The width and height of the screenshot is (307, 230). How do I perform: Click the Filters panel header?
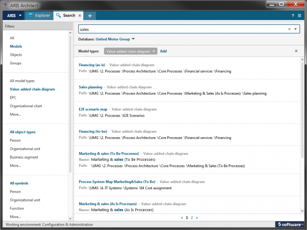click(x=38, y=26)
